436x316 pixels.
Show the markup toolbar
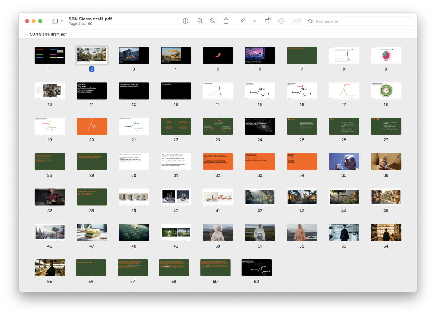click(281, 21)
